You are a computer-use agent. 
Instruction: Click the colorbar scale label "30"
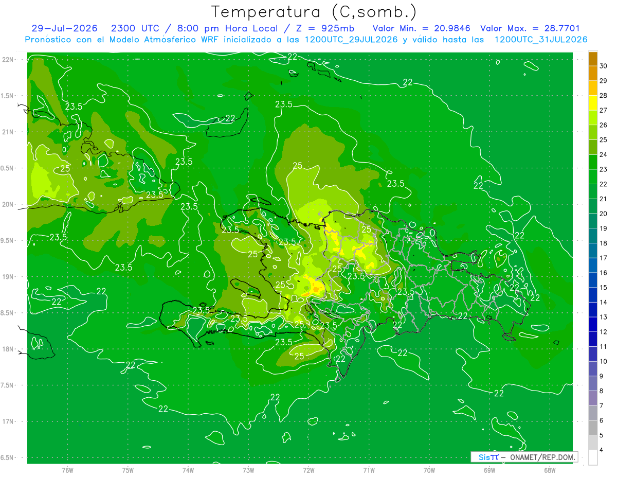point(603,66)
